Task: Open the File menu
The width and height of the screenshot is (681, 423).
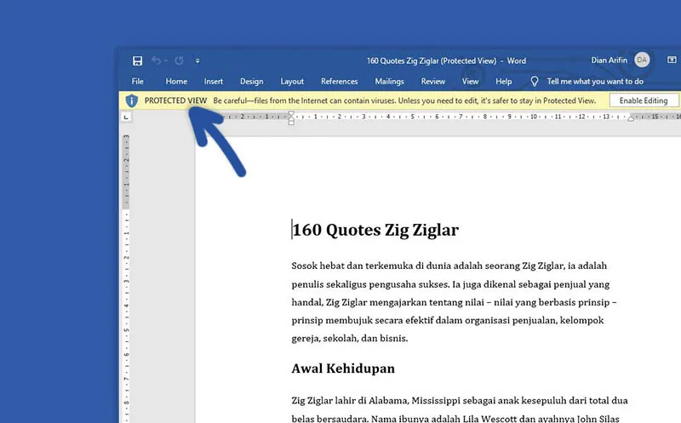Action: point(137,82)
